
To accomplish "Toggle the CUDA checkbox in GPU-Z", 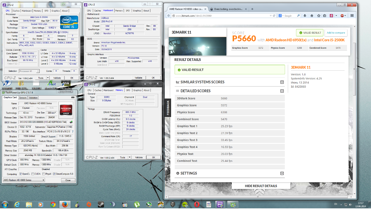I will [32, 174].
